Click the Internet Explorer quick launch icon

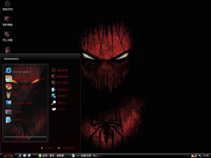point(20,155)
